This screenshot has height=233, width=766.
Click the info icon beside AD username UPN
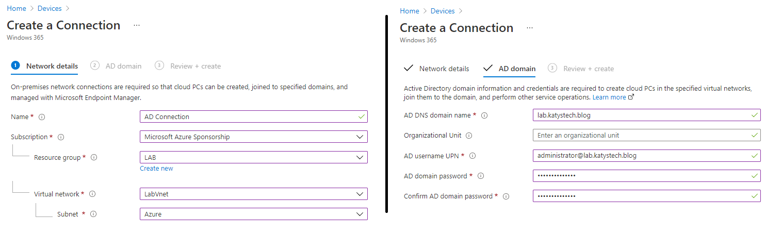[x=472, y=156]
